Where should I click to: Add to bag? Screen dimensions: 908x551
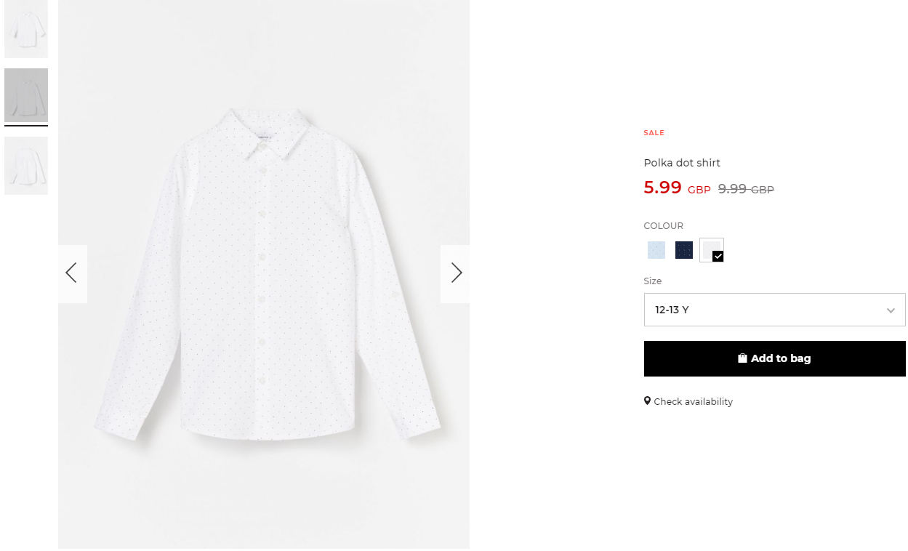pyautogui.click(x=775, y=358)
